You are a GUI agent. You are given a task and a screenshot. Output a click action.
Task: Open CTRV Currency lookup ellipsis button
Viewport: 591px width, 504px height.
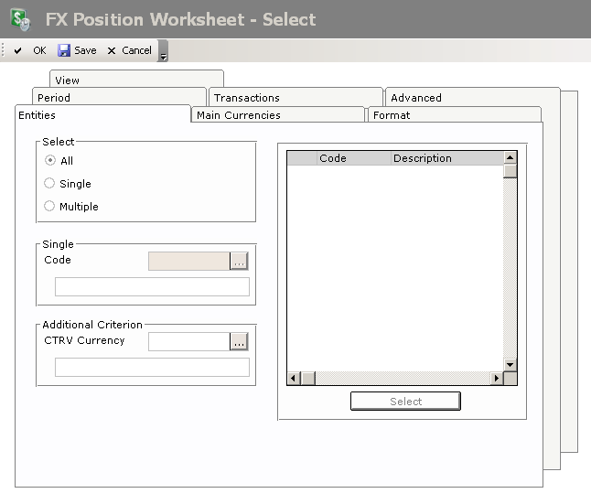point(239,342)
